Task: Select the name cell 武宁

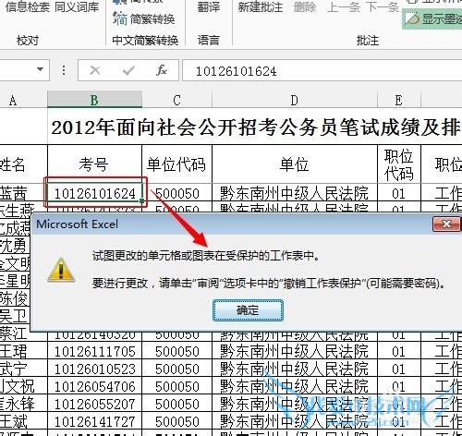Action: click(23, 369)
